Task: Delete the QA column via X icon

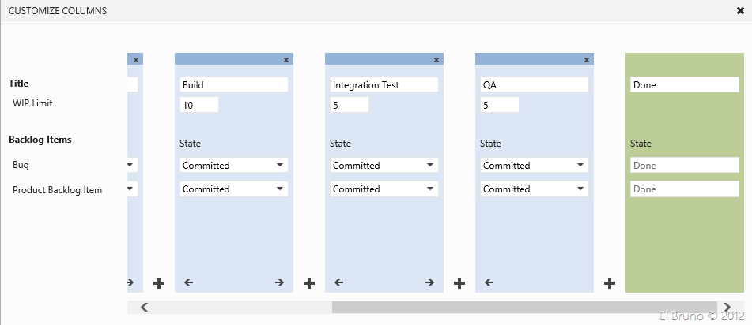Action: coord(587,59)
